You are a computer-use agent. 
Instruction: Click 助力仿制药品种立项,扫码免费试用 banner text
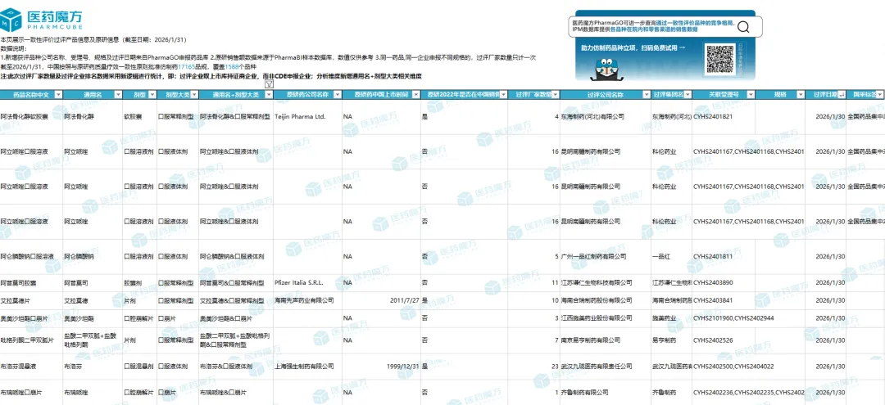coord(633,48)
